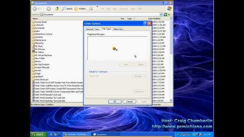Select the Snagit folder name

pyautogui.click(x=37, y=73)
